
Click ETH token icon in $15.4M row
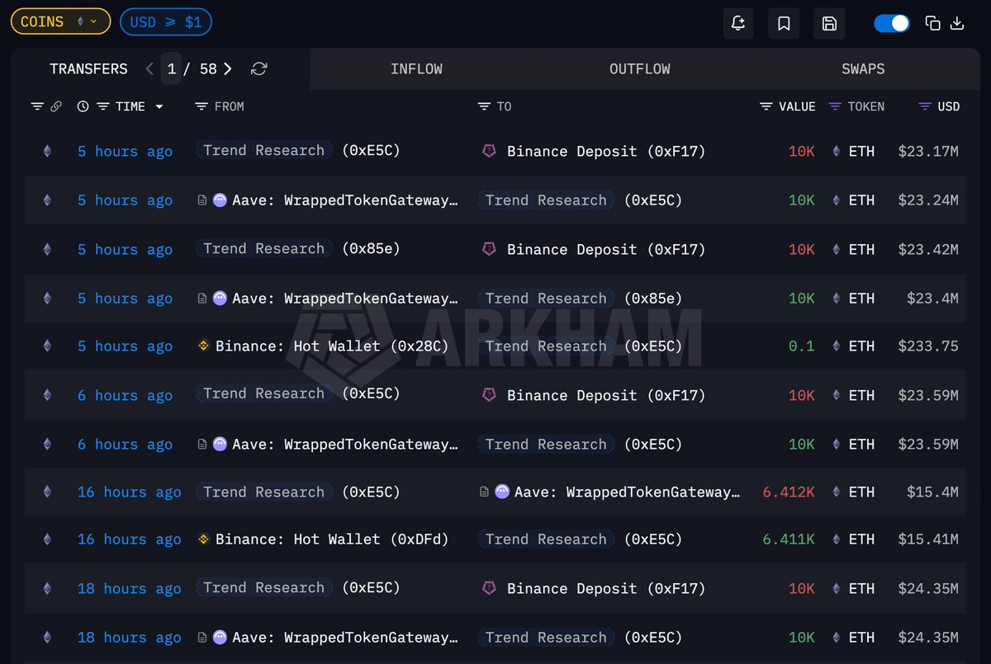tap(837, 492)
